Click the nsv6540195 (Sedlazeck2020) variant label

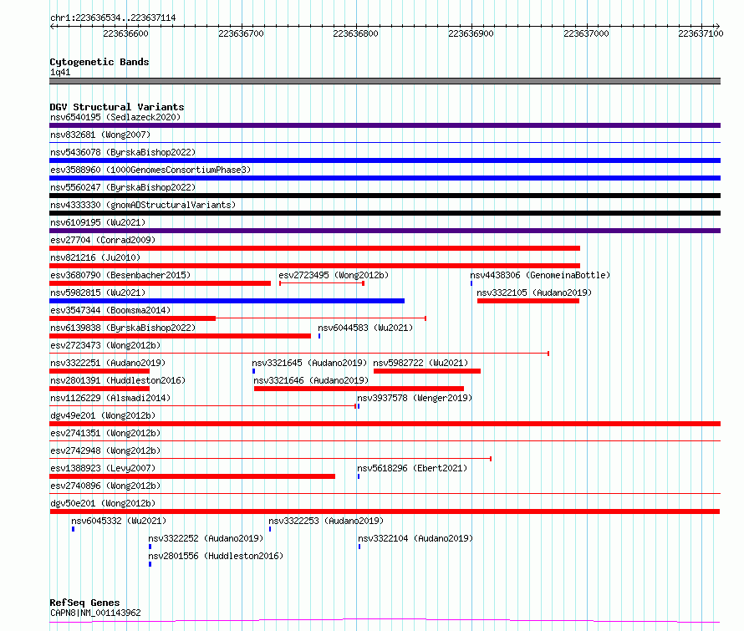point(115,117)
